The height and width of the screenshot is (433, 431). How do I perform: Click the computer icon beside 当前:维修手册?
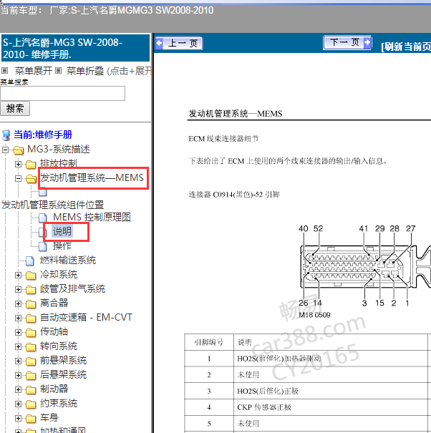coord(6,135)
